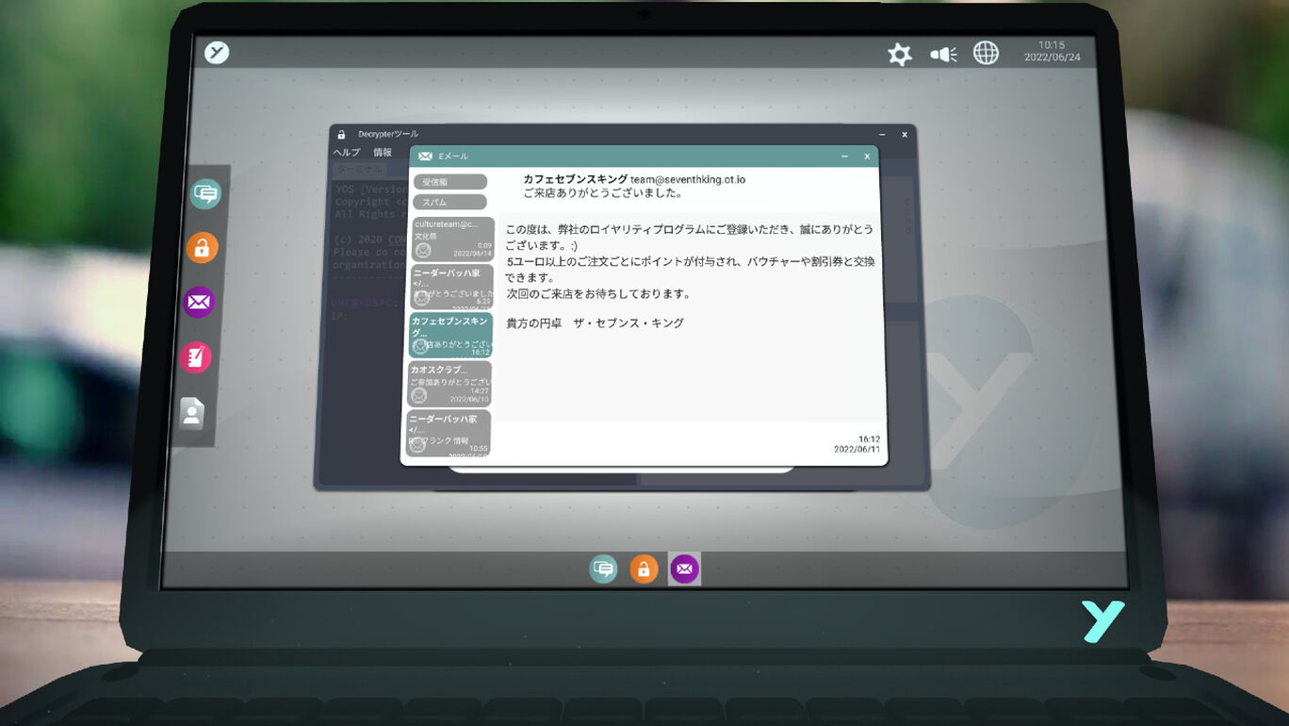This screenshot has width=1289, height=726.
Task: Open the スパム spam folder
Action: tap(449, 203)
